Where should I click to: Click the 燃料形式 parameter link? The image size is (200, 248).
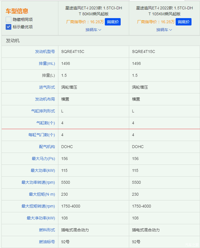(47, 230)
